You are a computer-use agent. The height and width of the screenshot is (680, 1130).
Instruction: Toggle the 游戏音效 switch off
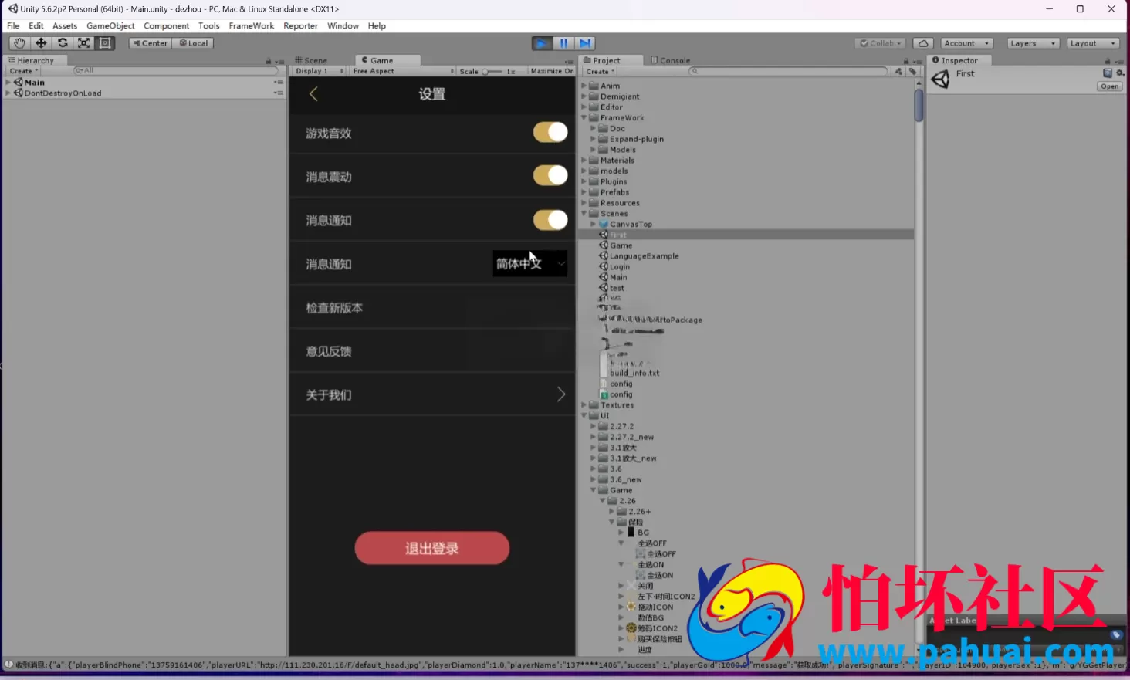(550, 132)
